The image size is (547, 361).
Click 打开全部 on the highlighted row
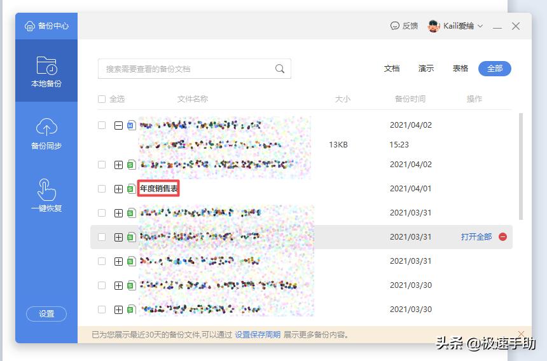pyautogui.click(x=476, y=237)
